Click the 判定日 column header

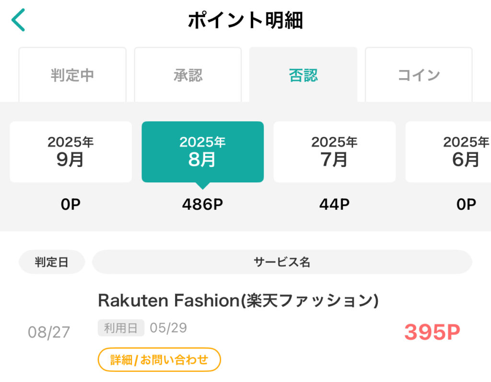tap(51, 262)
